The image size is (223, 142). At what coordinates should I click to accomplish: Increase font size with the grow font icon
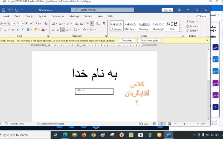coord(26,23)
